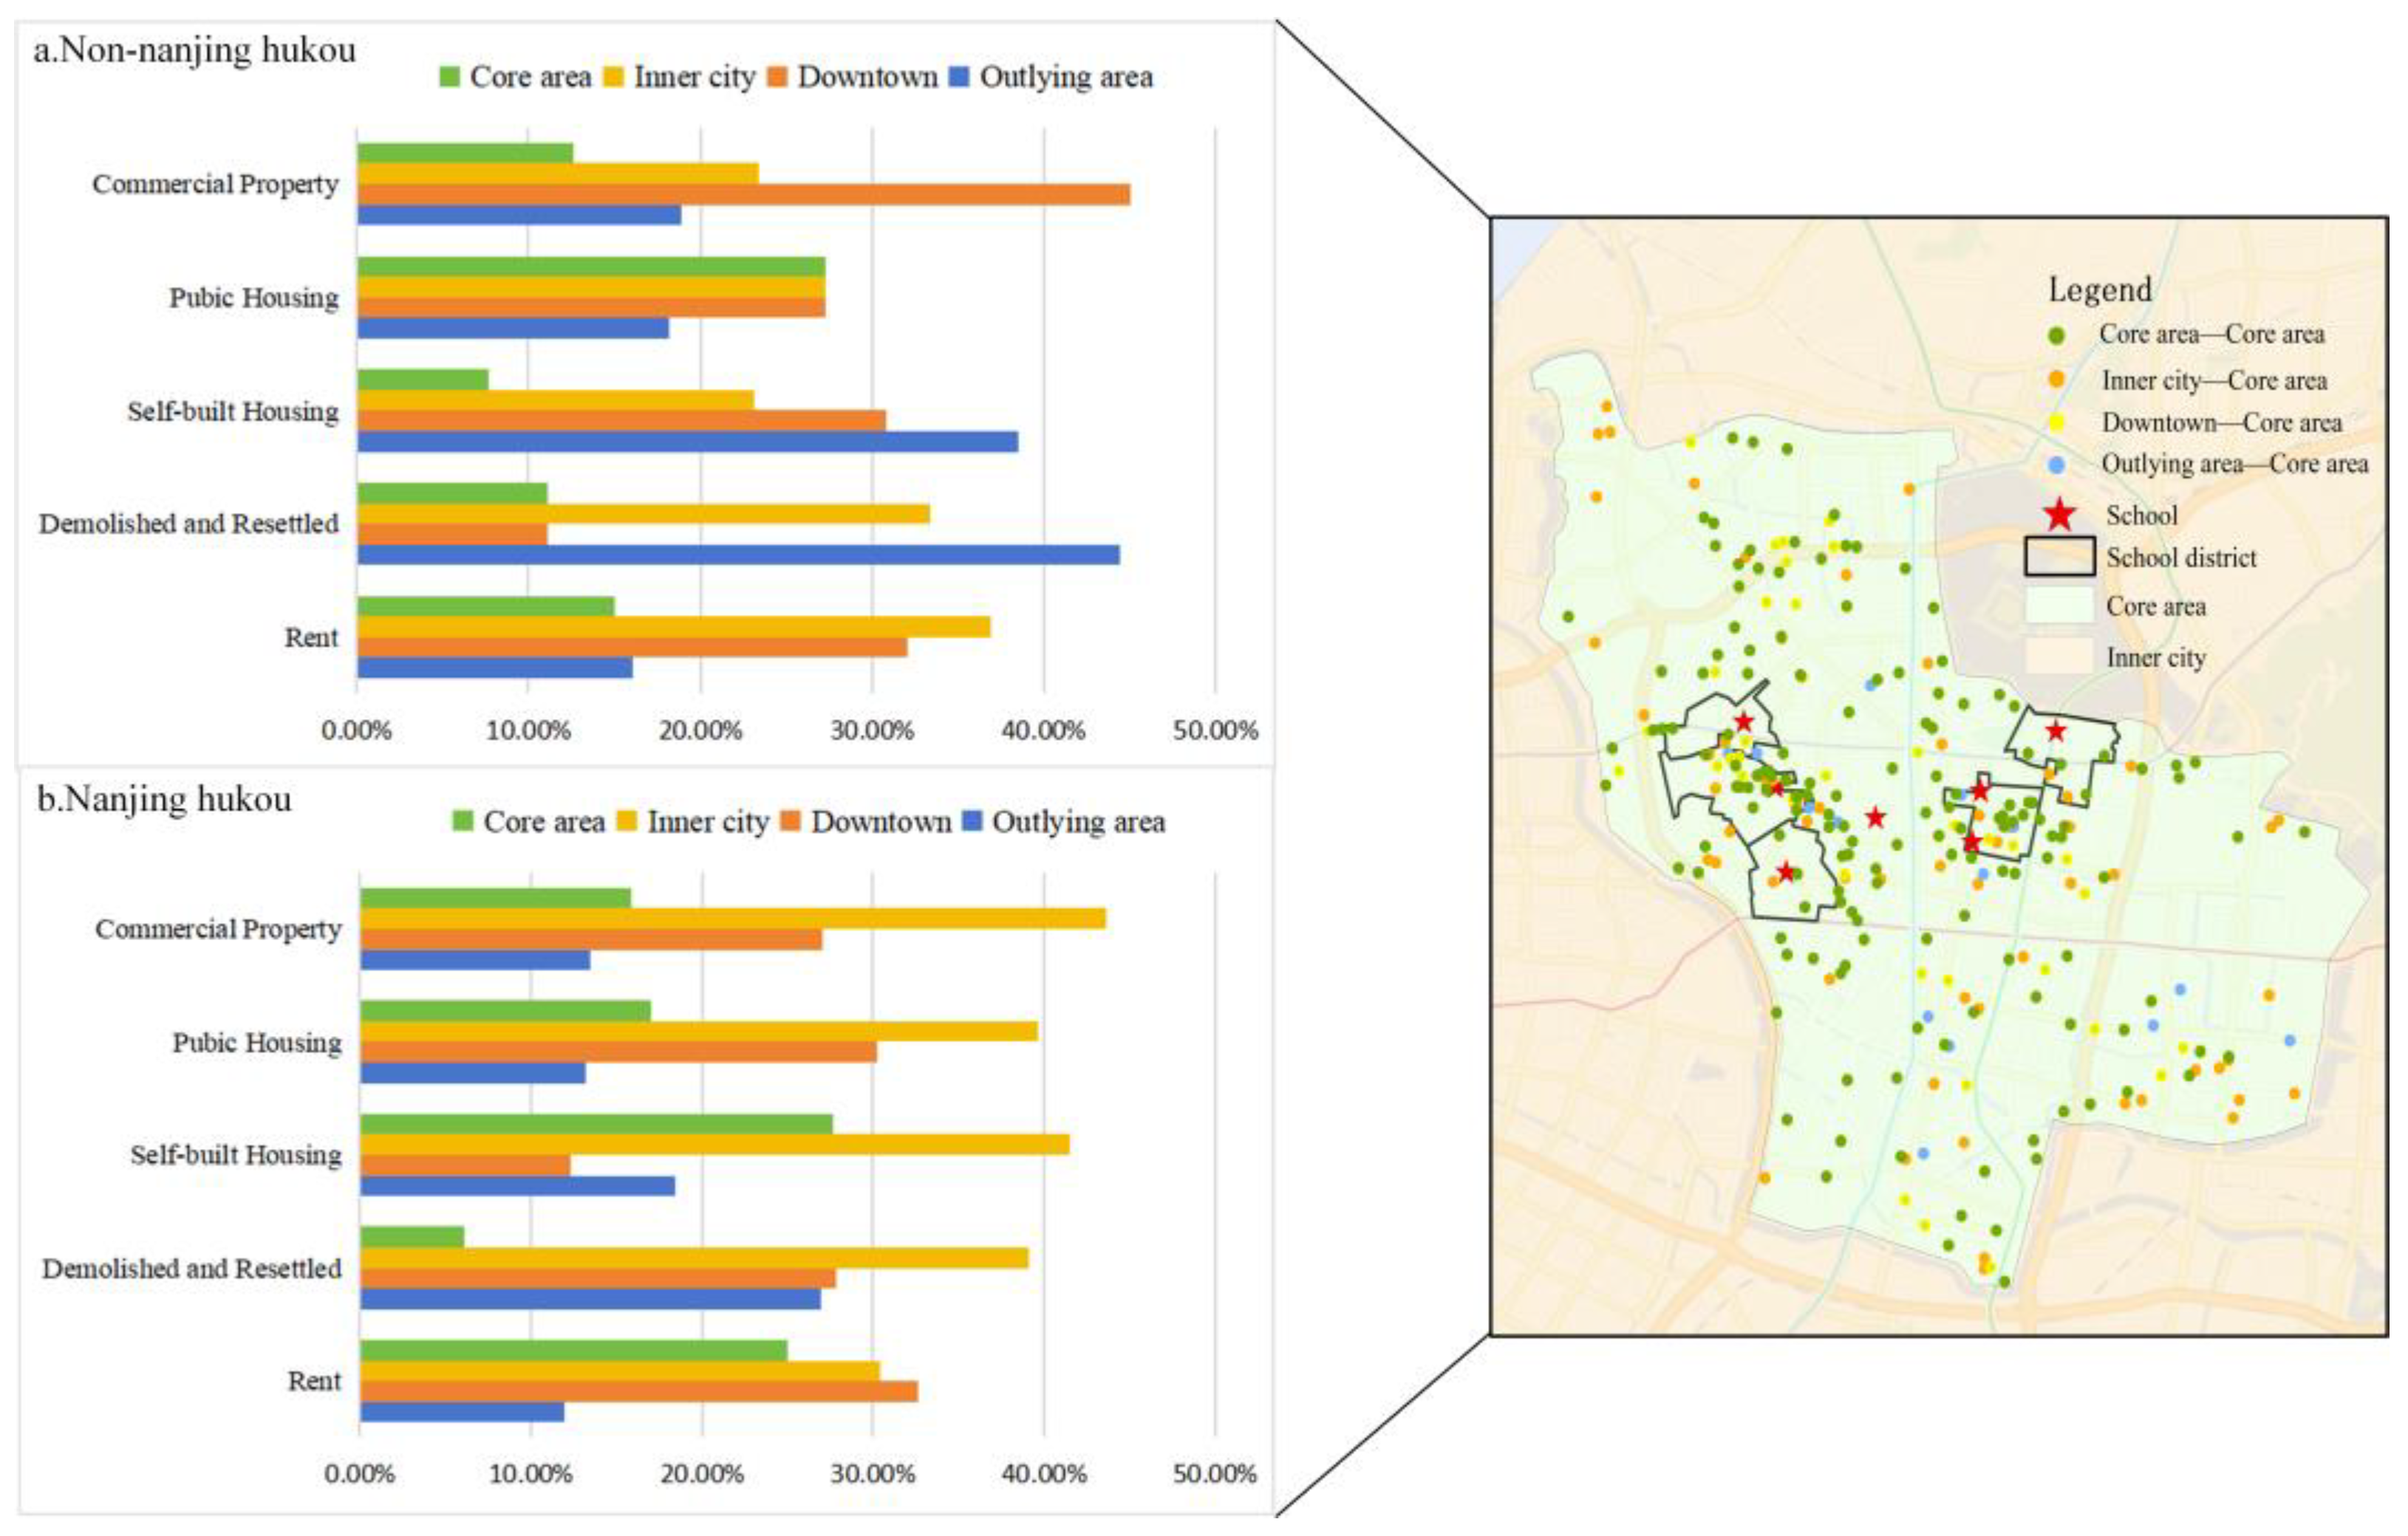
Task: Click the School district outline legend symbol
Action: (x=2060, y=557)
